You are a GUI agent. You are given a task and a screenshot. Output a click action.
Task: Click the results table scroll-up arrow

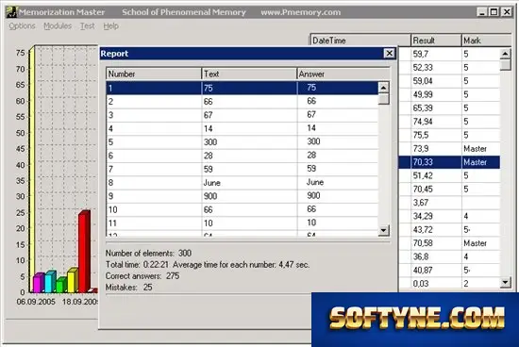tap(505, 53)
